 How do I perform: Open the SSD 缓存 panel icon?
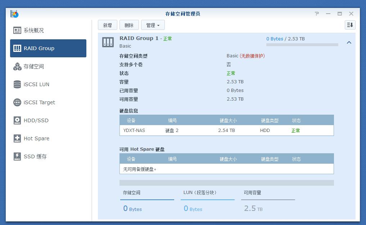[17, 156]
